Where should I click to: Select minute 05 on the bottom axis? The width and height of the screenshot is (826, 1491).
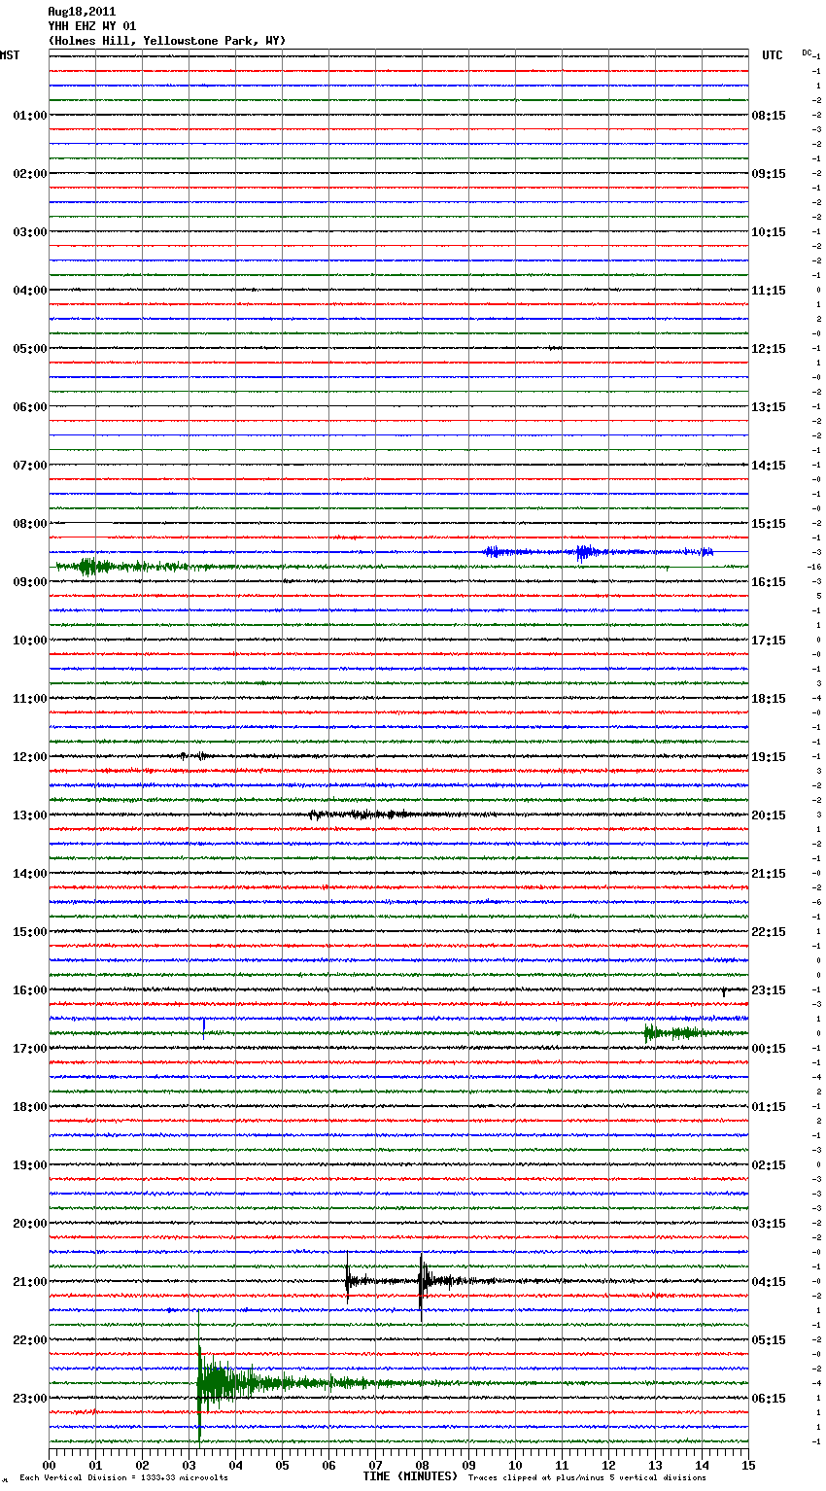click(283, 1465)
